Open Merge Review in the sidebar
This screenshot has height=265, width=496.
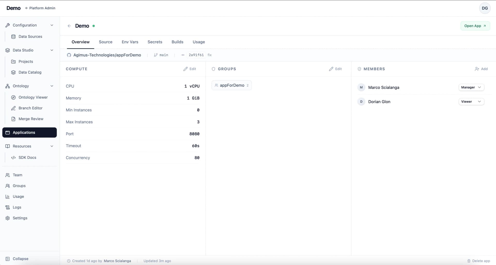click(31, 119)
